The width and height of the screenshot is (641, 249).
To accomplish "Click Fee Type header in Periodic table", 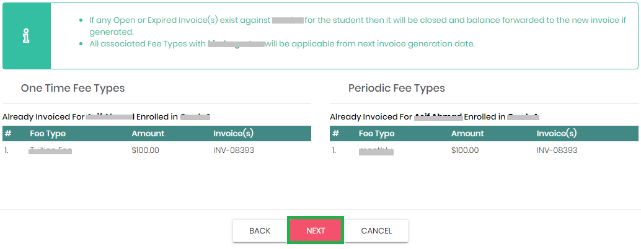I will 376,133.
